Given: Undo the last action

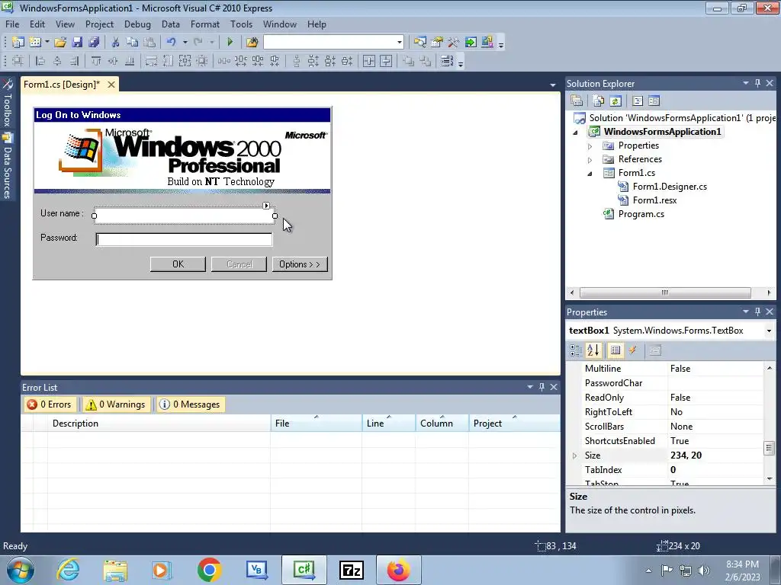Looking at the screenshot, I should (x=172, y=43).
